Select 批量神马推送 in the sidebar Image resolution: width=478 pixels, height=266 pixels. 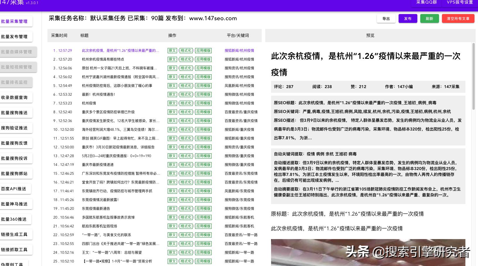(16, 204)
